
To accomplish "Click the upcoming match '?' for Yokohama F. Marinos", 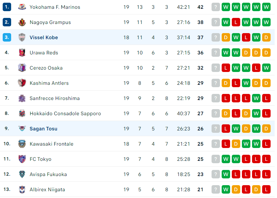I will pos(216,7).
